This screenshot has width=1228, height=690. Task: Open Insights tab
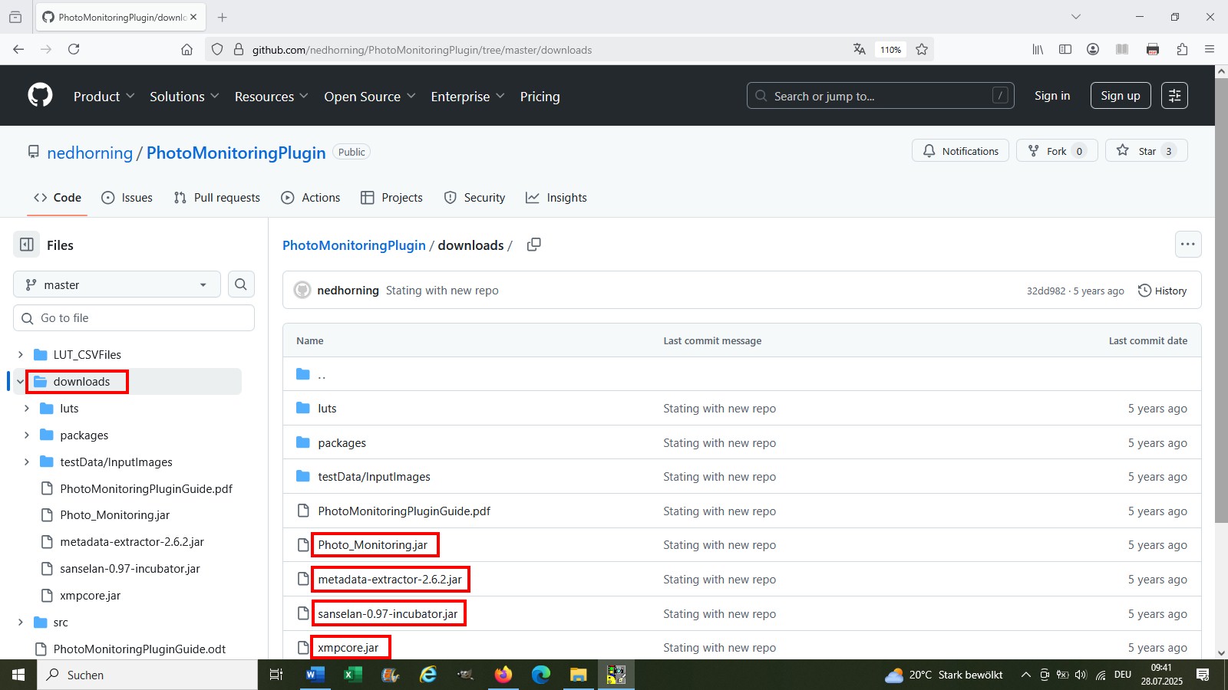556,197
